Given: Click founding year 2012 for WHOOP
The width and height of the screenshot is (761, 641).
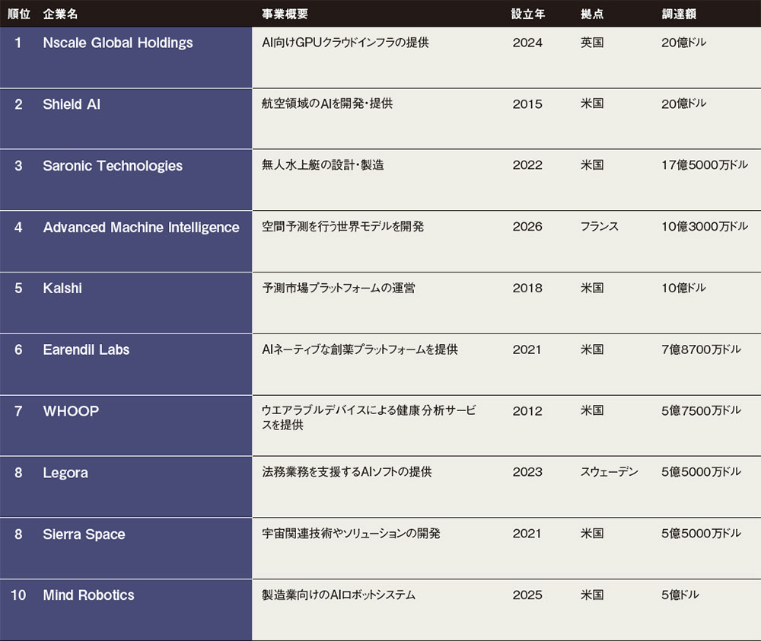Looking at the screenshot, I should 527,411.
